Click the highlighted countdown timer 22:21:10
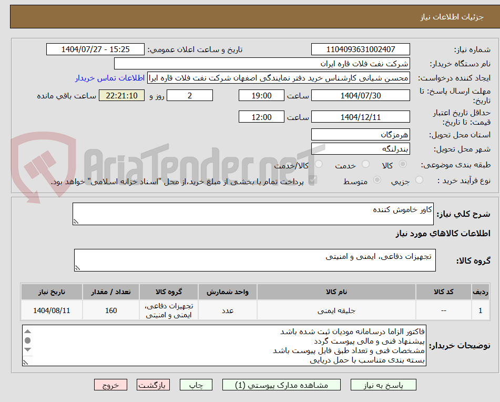 [121, 95]
